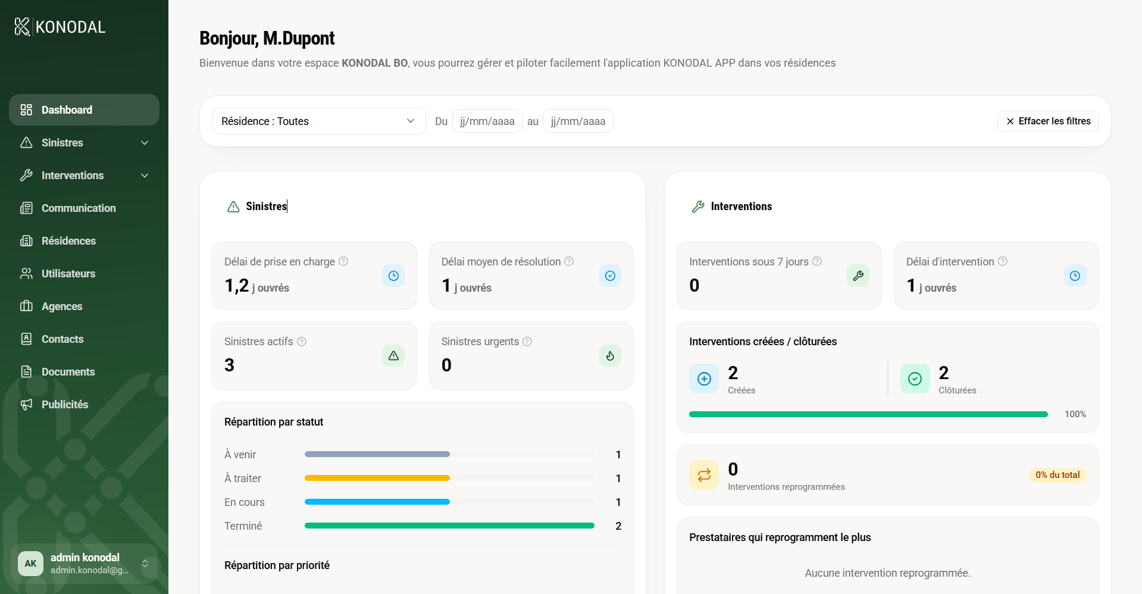This screenshot has height=594, width=1142.
Task: Click the Communication newspaper icon
Action: point(26,208)
